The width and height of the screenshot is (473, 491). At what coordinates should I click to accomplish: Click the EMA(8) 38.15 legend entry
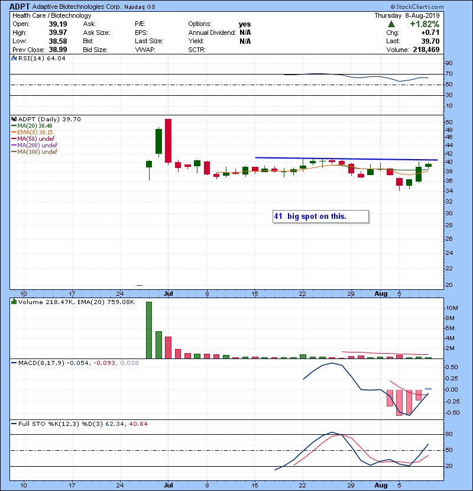[x=32, y=132]
